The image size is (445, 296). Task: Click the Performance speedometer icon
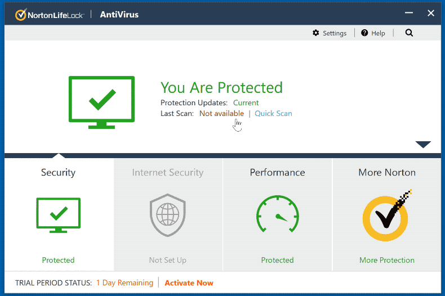click(278, 214)
